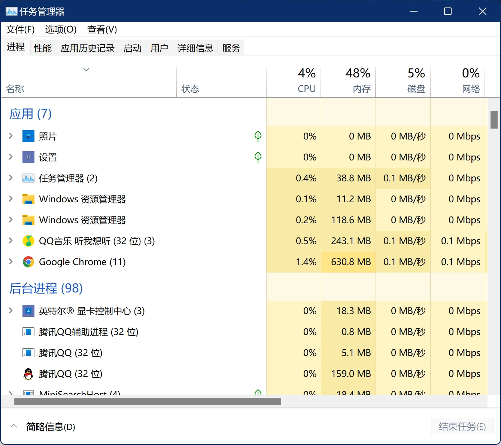Image resolution: width=501 pixels, height=445 pixels.
Task: Select the QQ音乐 听我想听 row name
Action: (97, 241)
